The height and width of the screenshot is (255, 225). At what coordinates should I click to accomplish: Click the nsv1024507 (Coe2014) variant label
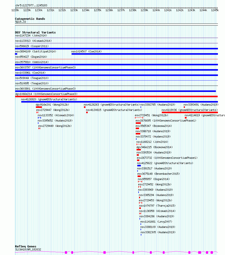coord(86,51)
